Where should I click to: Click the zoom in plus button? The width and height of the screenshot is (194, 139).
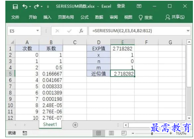pyautogui.click(x=171, y=133)
